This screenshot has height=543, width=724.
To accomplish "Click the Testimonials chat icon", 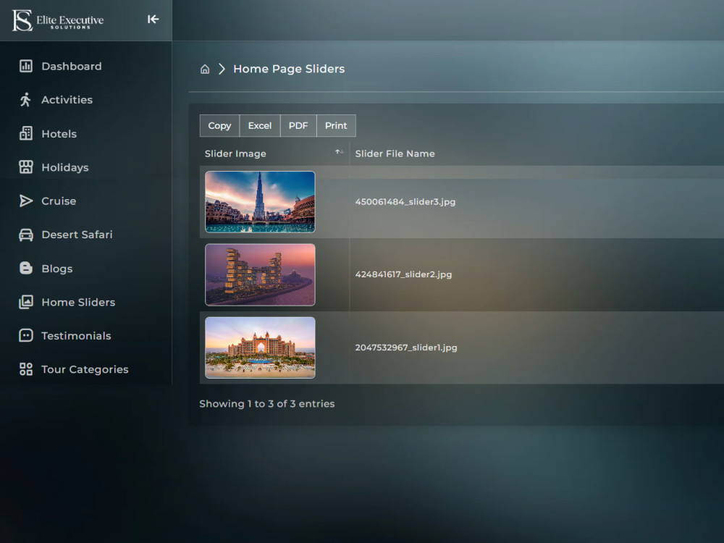I will tap(26, 336).
